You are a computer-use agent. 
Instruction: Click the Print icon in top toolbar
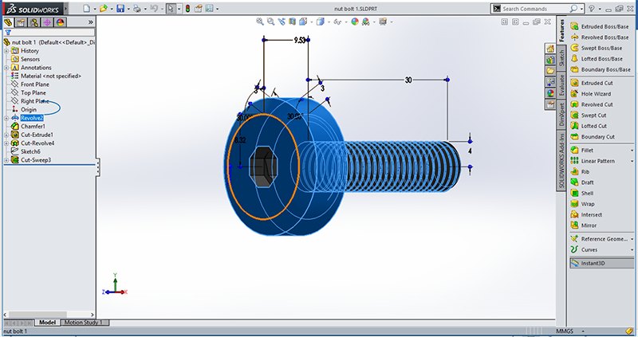(137, 9)
